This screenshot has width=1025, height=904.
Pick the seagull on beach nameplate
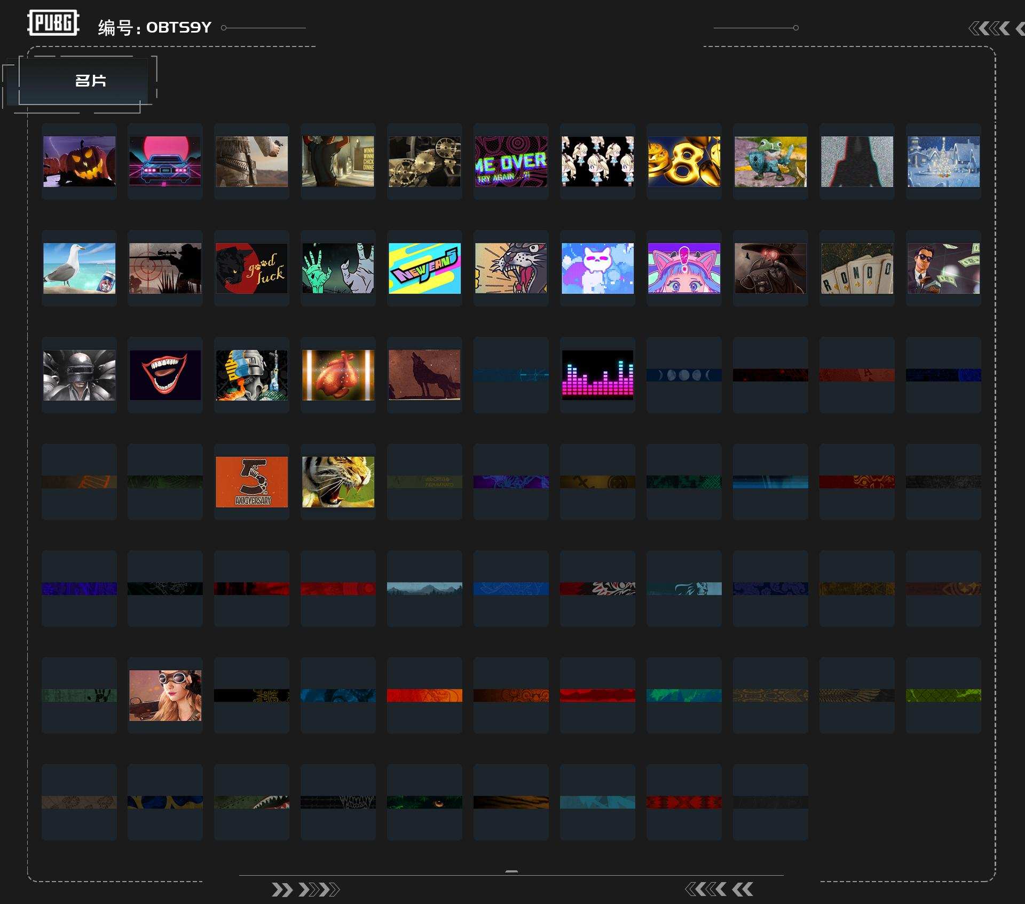click(79, 268)
